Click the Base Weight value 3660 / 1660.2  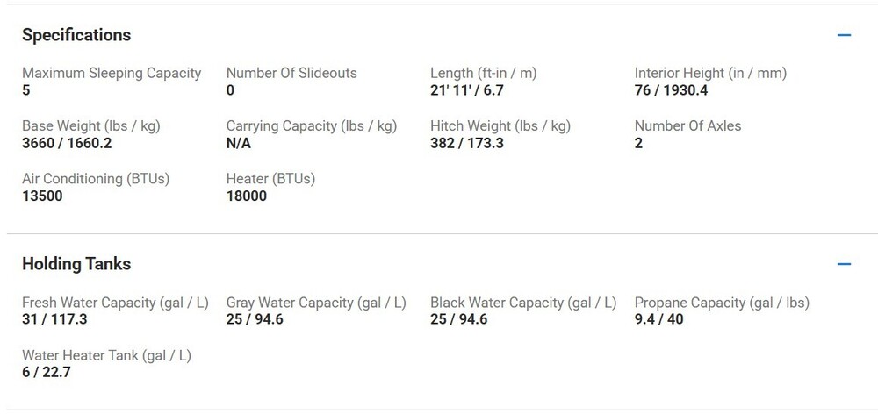point(67,143)
